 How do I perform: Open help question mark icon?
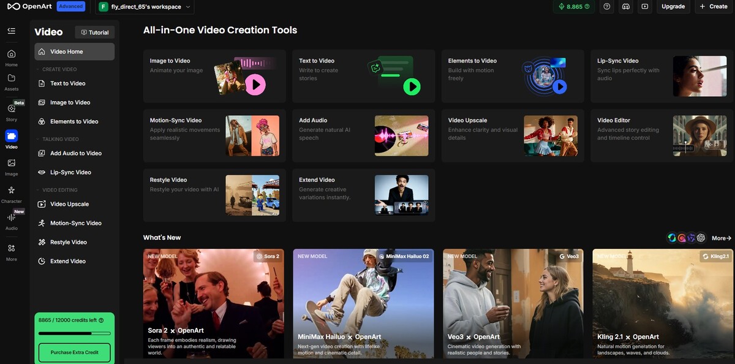coord(606,7)
